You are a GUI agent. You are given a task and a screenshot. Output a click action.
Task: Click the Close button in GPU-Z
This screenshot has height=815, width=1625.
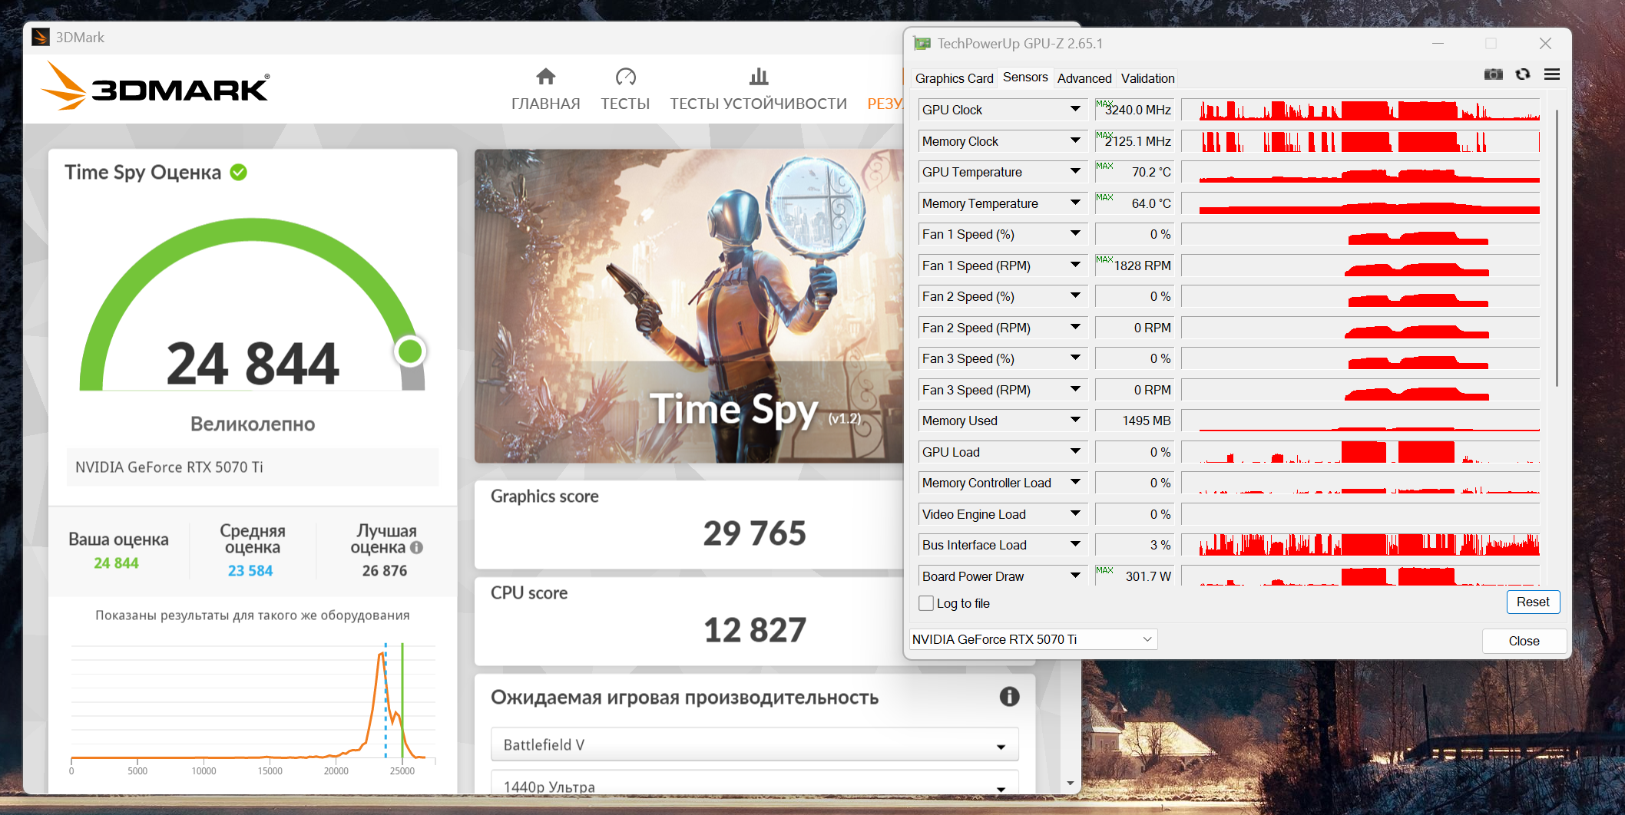click(x=1524, y=641)
